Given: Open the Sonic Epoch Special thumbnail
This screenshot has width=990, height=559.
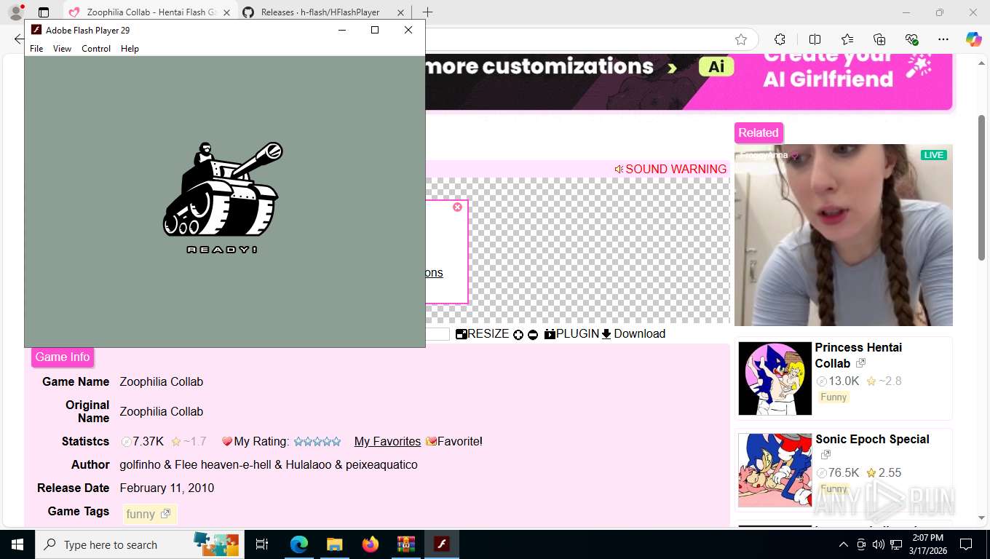Looking at the screenshot, I should point(775,470).
